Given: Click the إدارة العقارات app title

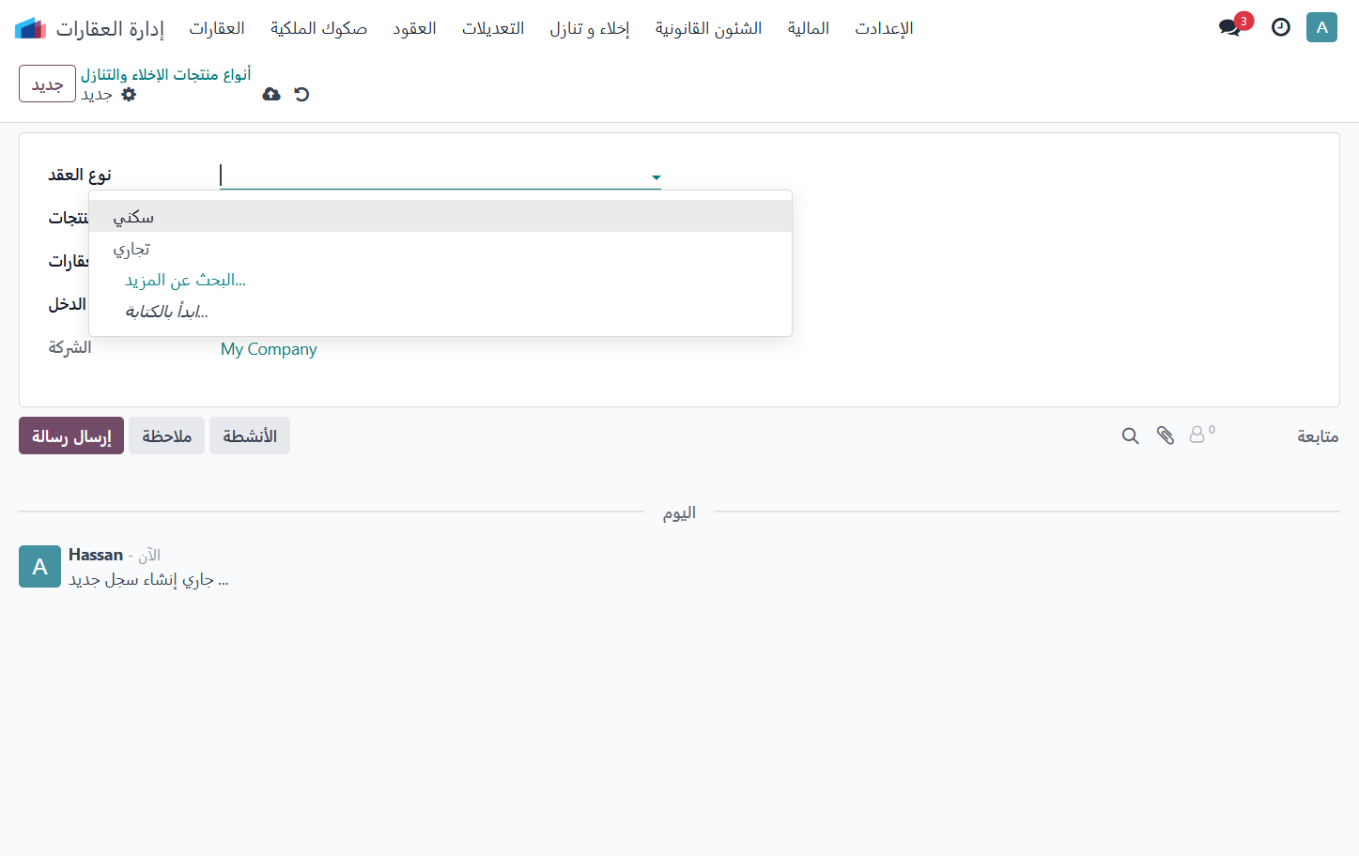Looking at the screenshot, I should click(x=110, y=28).
